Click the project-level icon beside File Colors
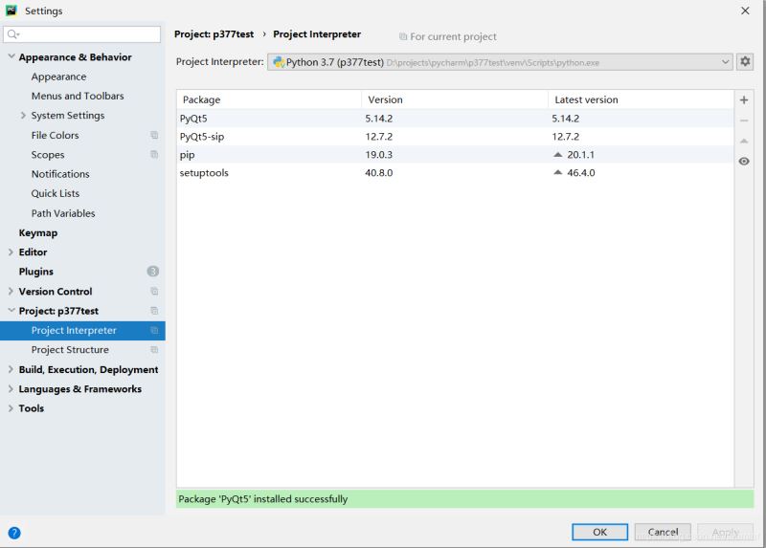 pos(154,135)
